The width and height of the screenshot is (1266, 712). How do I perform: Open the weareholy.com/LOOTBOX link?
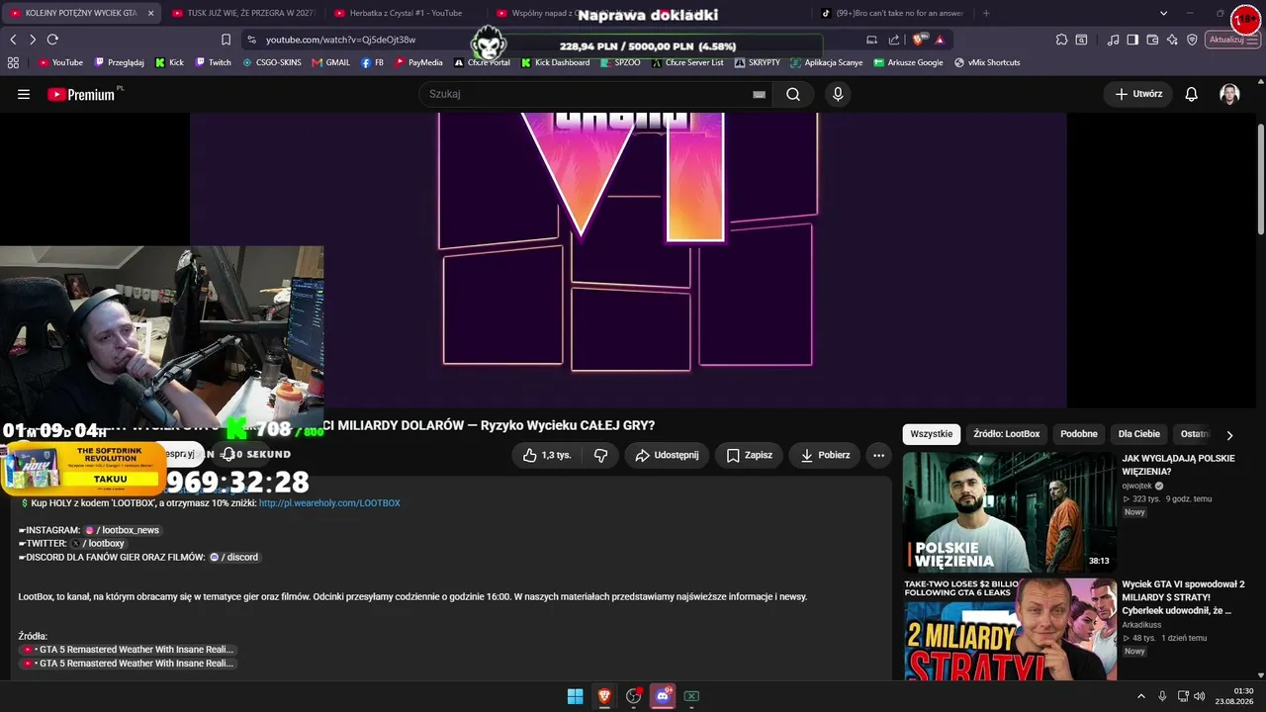[329, 503]
